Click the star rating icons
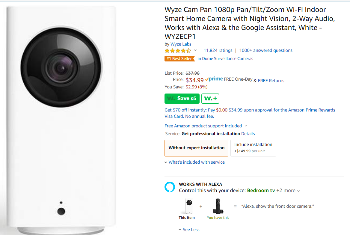This screenshot has height=235, width=350. 178,51
